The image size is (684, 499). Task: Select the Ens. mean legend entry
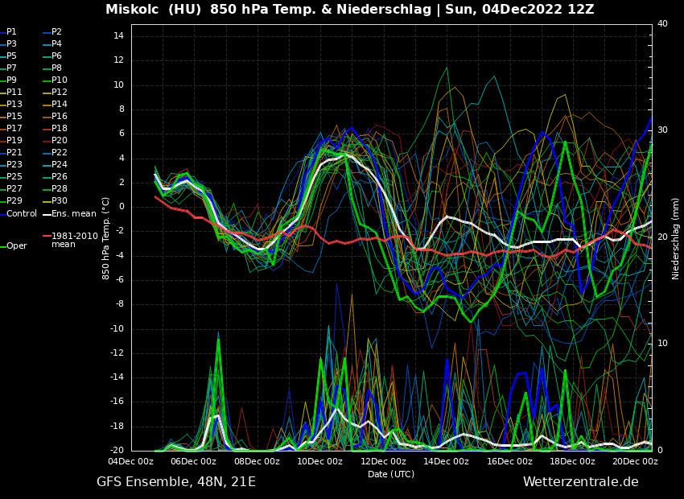[x=73, y=213]
